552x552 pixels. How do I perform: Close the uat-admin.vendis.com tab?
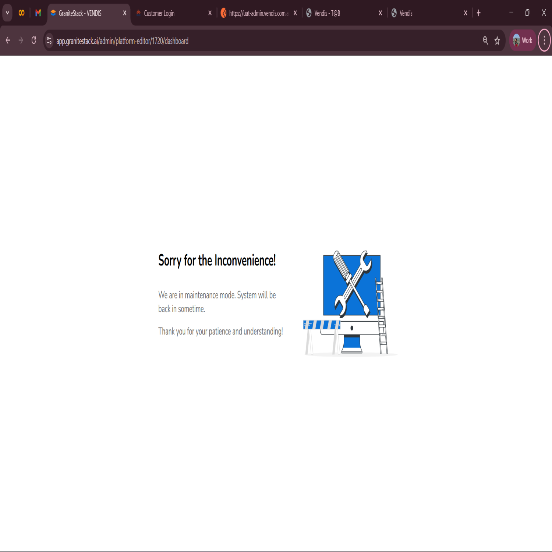tap(295, 13)
